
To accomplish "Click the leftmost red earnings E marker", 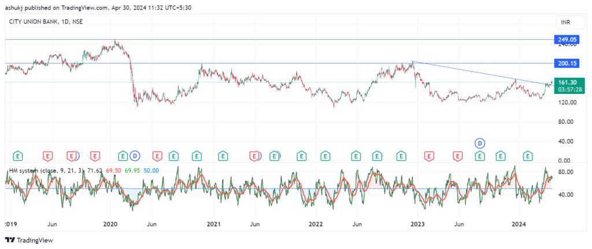I will [48, 155].
